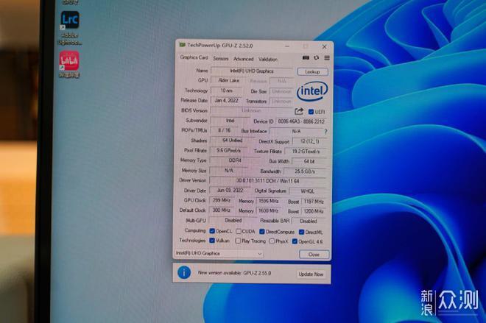
Task: Toggle the Ray Tracing checkbox
Action: click(x=238, y=241)
